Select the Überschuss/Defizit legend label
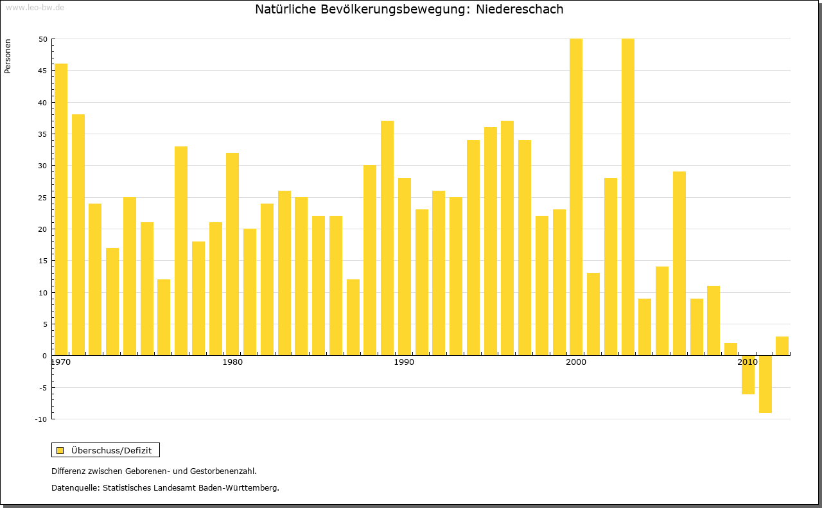This screenshot has width=822, height=508. (111, 450)
